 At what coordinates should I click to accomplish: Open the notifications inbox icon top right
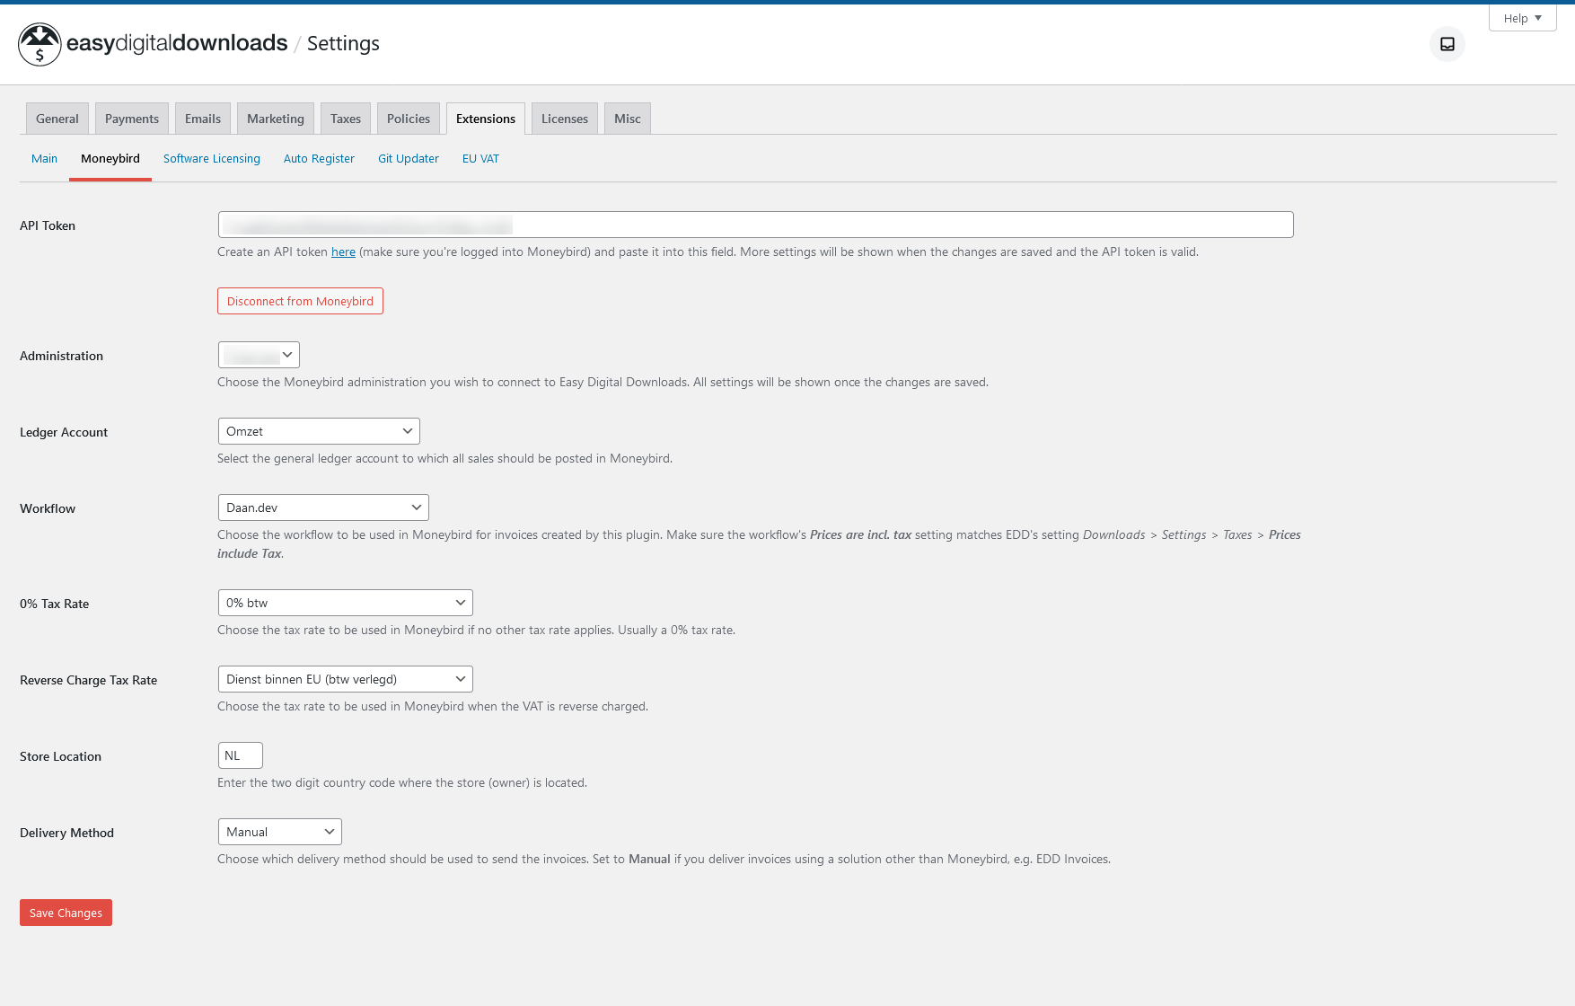point(1447,43)
